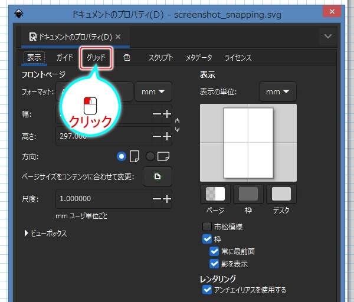354x302 pixels.
Task: Click the document properties icon on dock tab
Action: coord(32,37)
